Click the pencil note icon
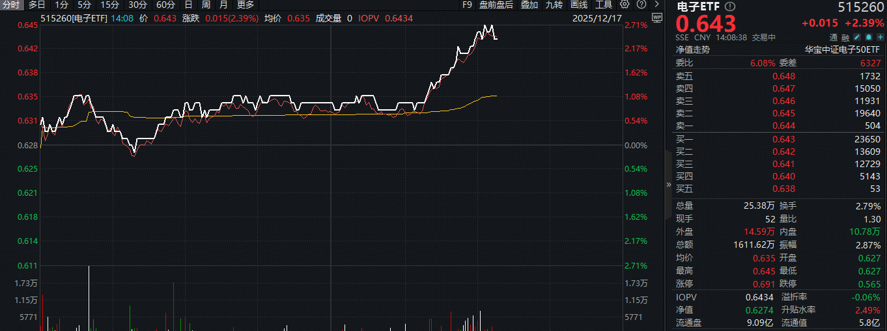The width and height of the screenshot is (887, 331). click(857, 38)
